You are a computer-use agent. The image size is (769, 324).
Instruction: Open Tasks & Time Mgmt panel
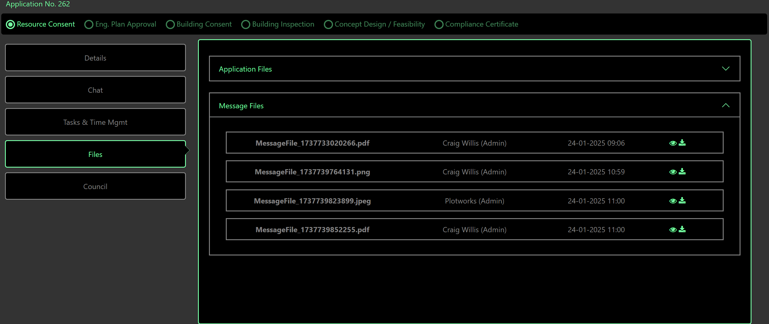click(95, 122)
